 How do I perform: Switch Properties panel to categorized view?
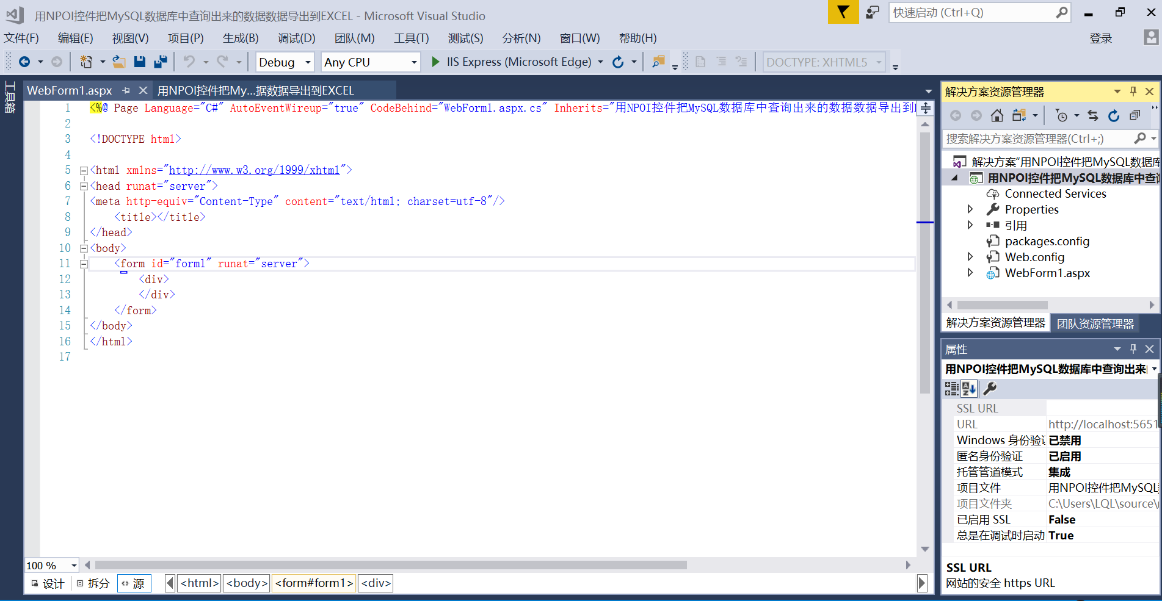[x=951, y=389]
